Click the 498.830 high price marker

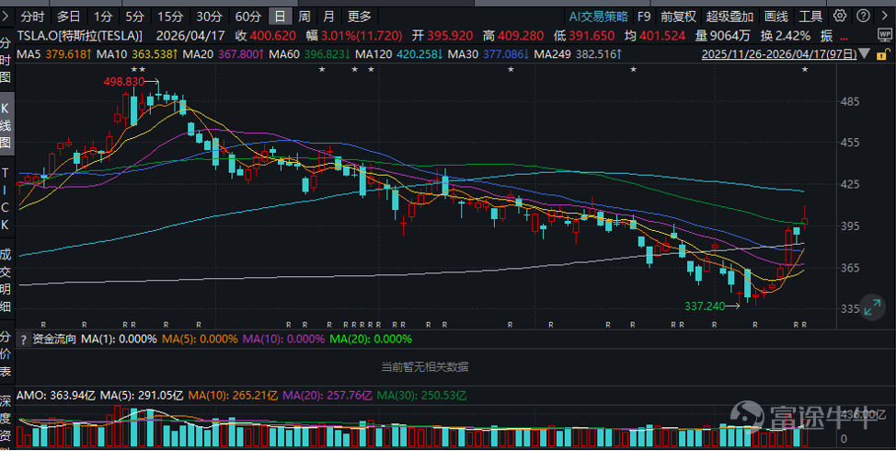point(124,82)
